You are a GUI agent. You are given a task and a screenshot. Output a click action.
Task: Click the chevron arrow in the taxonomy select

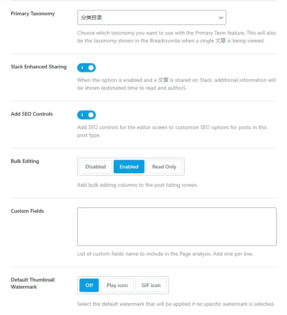tap(221, 18)
